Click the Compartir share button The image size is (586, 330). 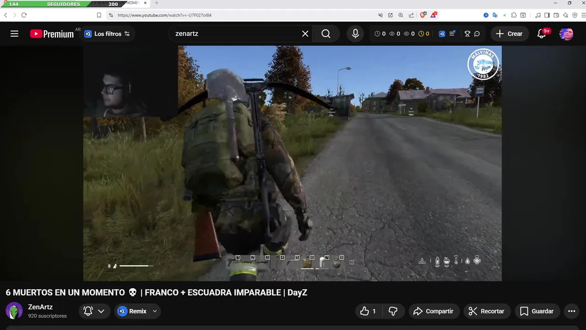434,311
